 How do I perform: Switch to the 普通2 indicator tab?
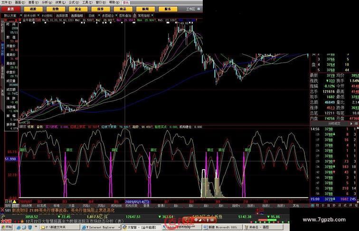tap(161, 205)
